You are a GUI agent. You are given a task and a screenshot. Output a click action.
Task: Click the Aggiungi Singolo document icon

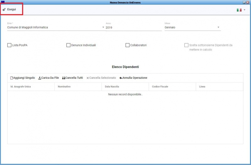click(x=12, y=78)
